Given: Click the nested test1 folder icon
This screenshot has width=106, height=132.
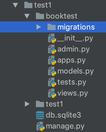Looking at the screenshot, I should (40, 104).
